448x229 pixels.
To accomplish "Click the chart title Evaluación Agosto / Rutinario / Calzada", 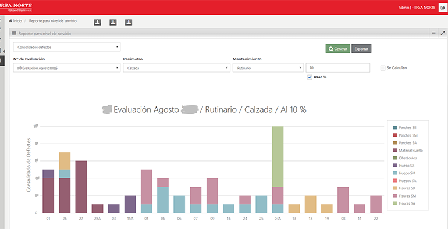I will coord(204,110).
